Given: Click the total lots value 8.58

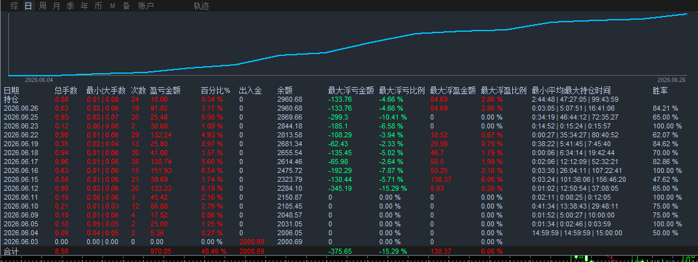Looking at the screenshot, I should [62, 251].
